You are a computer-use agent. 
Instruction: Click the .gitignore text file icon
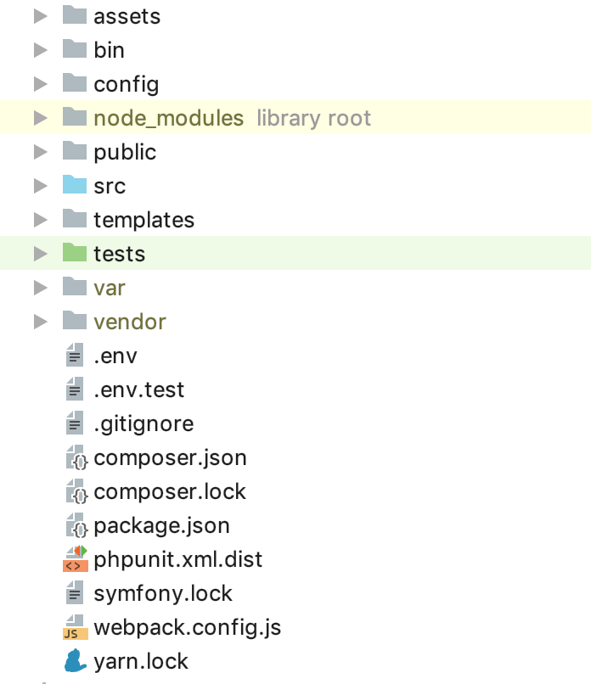[x=76, y=423]
